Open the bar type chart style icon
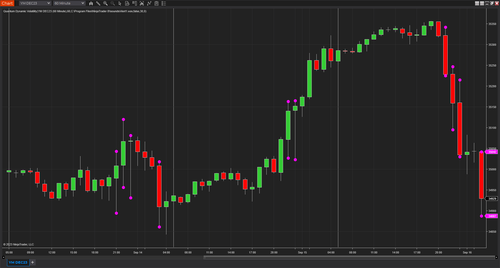Viewport: 500px width, 268px height. 91,3
